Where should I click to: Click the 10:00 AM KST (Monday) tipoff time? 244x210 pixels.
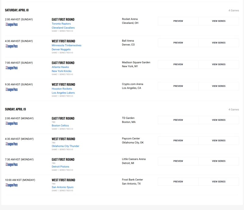20,180
